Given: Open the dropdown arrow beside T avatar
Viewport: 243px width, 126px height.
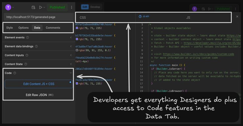Looking at the screenshot, I should click(x=13, y=7).
